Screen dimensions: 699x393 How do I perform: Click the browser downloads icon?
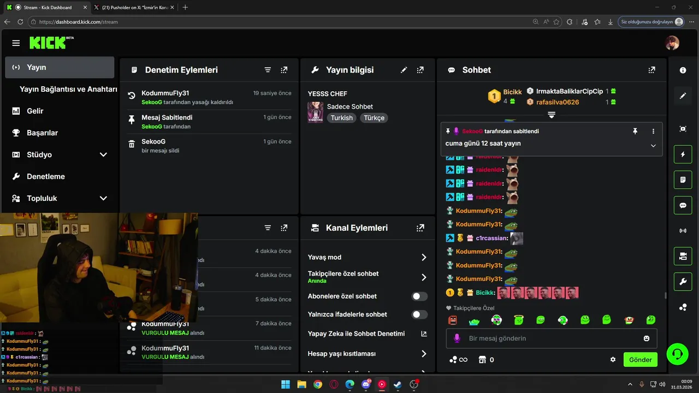tap(611, 22)
